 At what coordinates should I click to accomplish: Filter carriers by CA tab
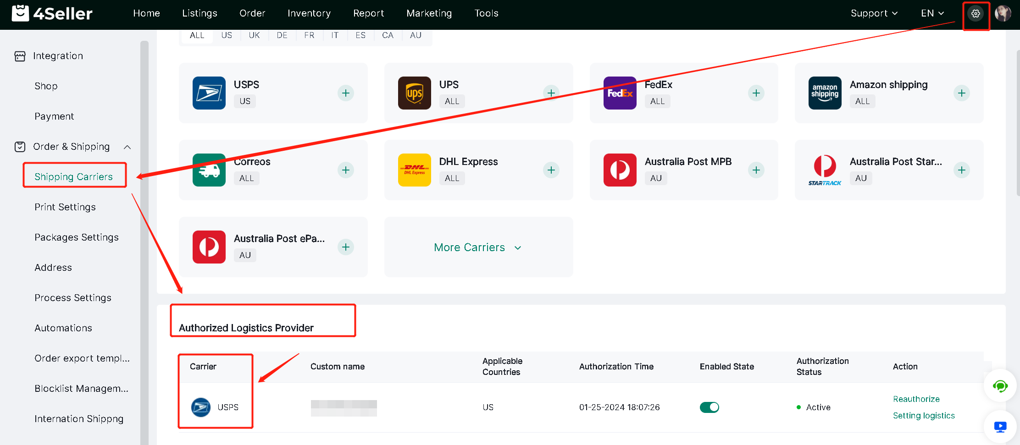point(388,35)
